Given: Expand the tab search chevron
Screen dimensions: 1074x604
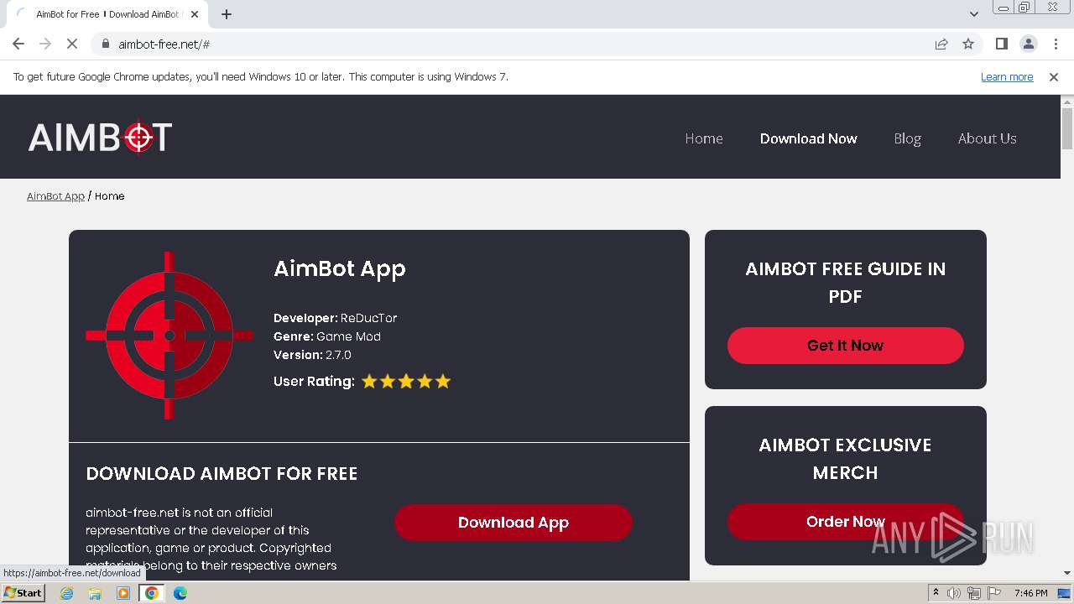Looking at the screenshot, I should (x=974, y=13).
